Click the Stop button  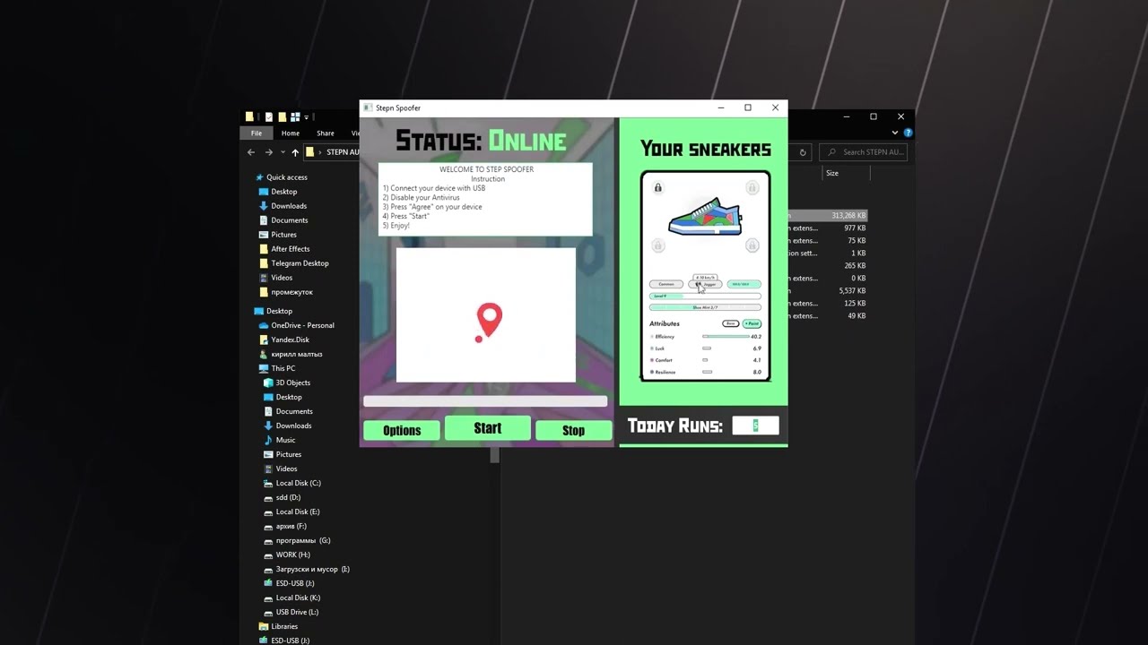[573, 430]
